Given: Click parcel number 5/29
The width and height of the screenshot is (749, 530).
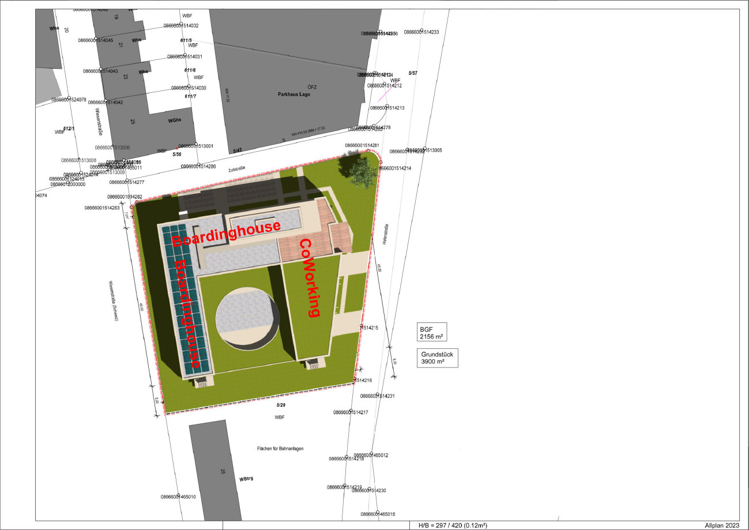Looking at the screenshot, I should 281,405.
